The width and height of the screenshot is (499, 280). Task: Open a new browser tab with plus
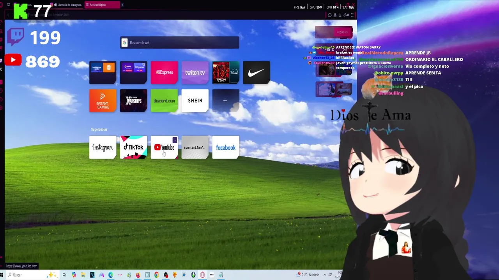point(122,5)
